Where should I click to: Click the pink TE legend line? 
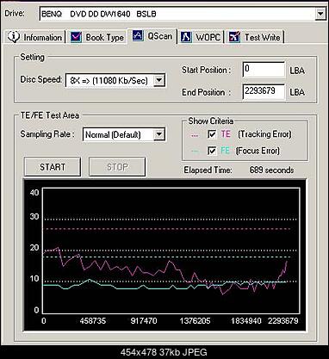[x=195, y=135]
